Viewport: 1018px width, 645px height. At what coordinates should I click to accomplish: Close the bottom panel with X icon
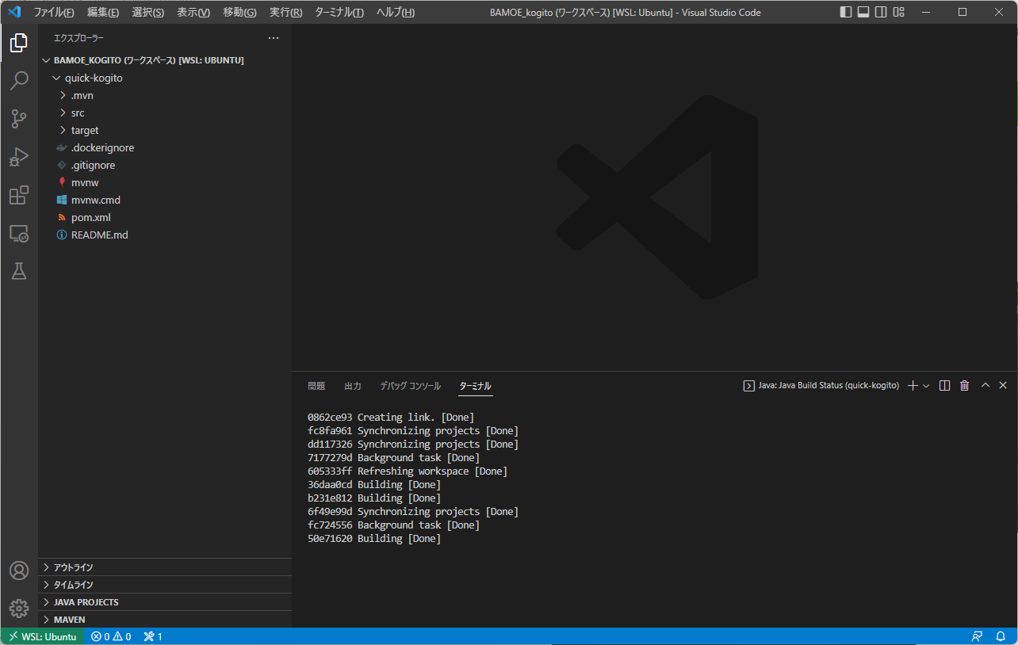[x=1003, y=386]
